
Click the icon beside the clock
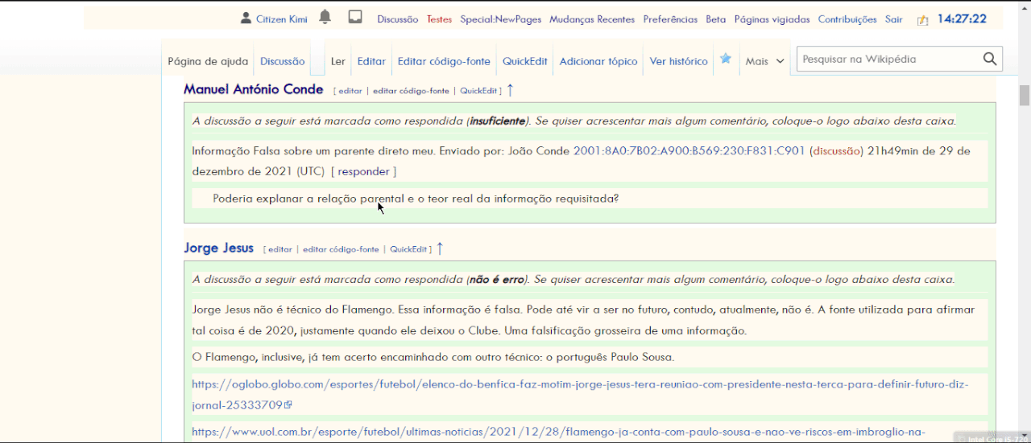pyautogui.click(x=922, y=20)
